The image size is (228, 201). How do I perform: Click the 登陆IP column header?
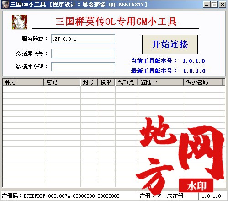[x=161, y=82]
